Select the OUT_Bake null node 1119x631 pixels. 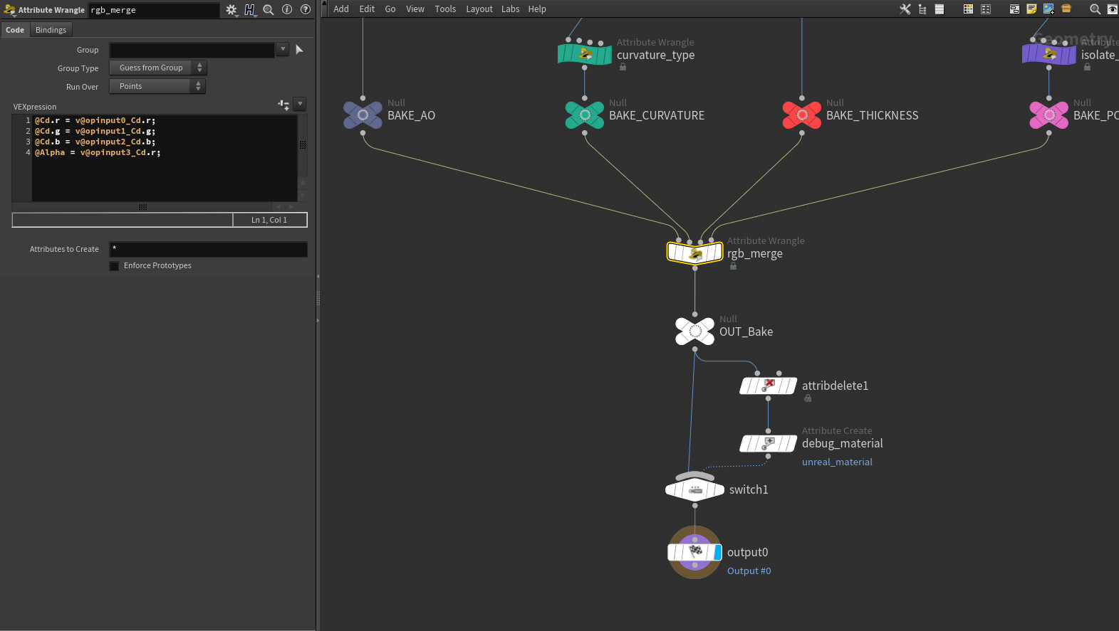(x=694, y=331)
